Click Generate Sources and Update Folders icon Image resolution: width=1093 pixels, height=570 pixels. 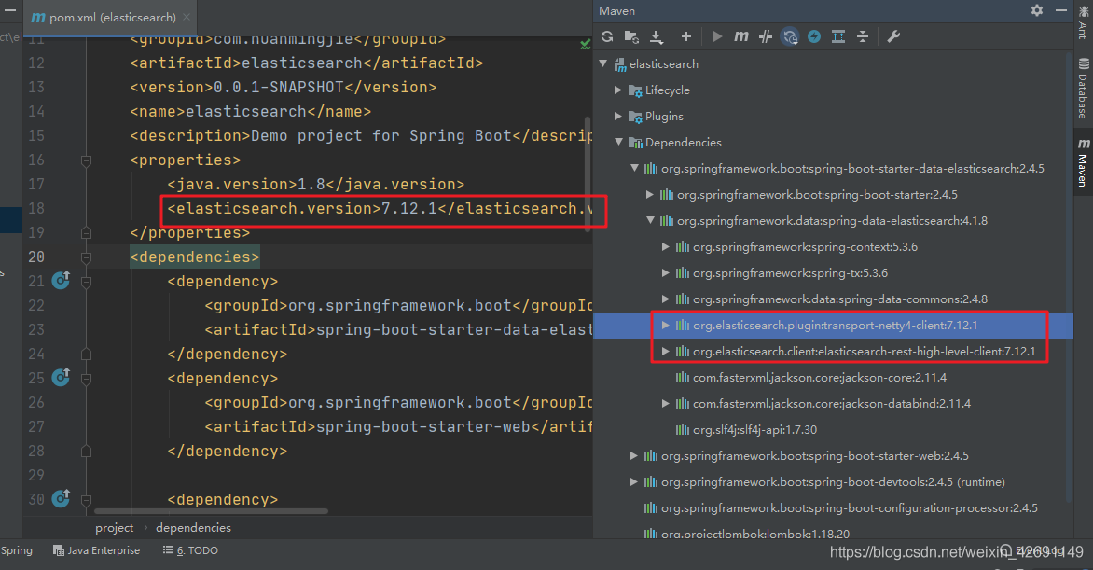point(631,36)
